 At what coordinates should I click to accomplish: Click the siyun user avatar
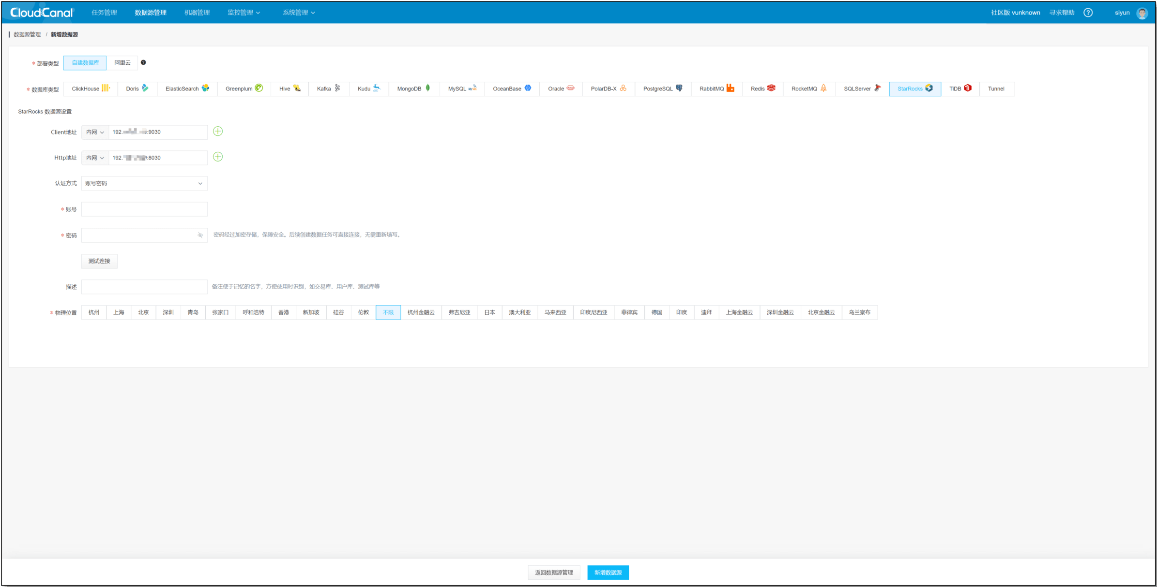point(1142,13)
